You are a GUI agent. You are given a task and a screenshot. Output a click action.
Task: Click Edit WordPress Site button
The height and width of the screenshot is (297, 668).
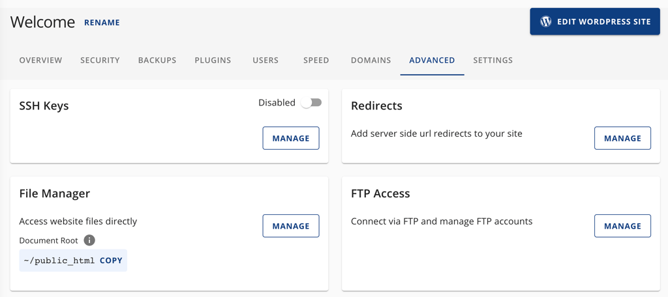click(x=595, y=21)
